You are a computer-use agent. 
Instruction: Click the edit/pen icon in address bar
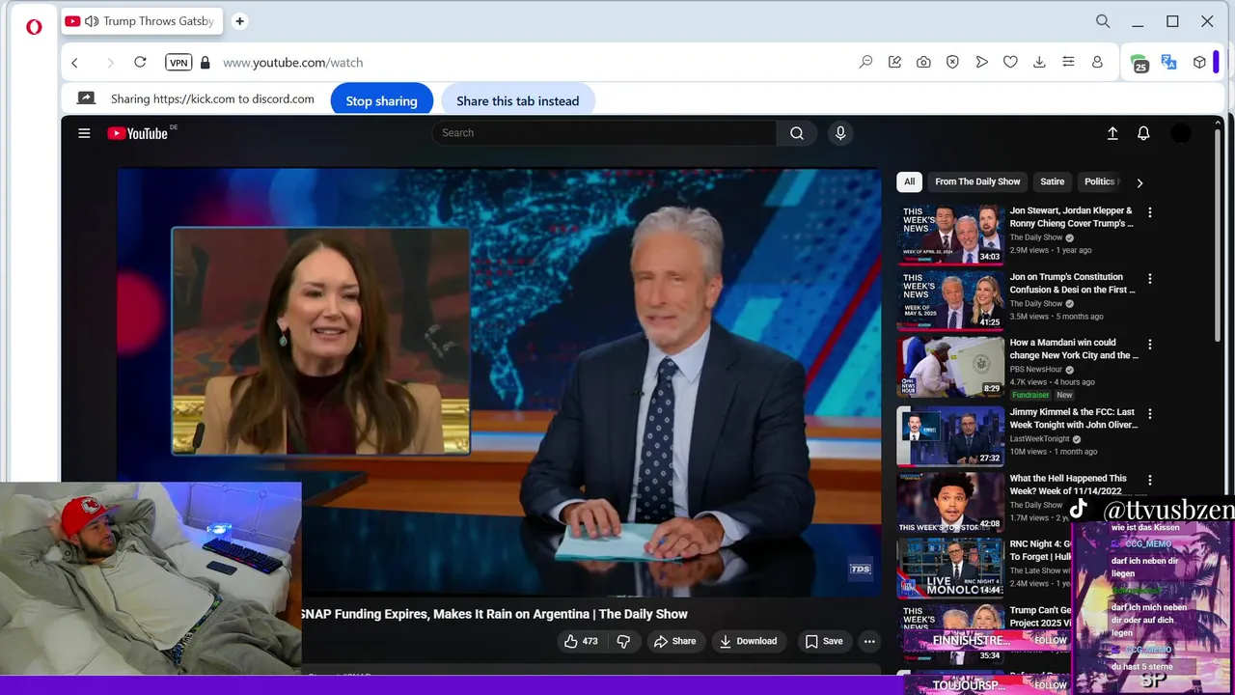[x=894, y=62]
